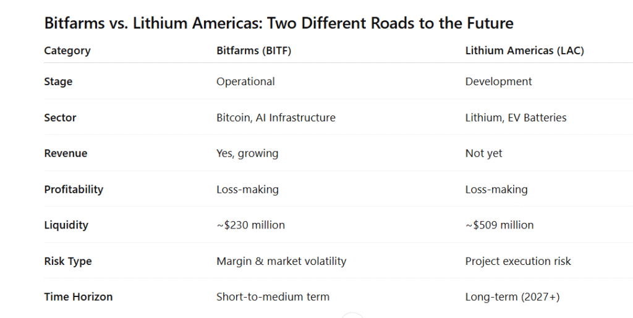The height and width of the screenshot is (318, 633).
Task: Click the Lithium Americas (LAC) column header
Action: point(524,51)
